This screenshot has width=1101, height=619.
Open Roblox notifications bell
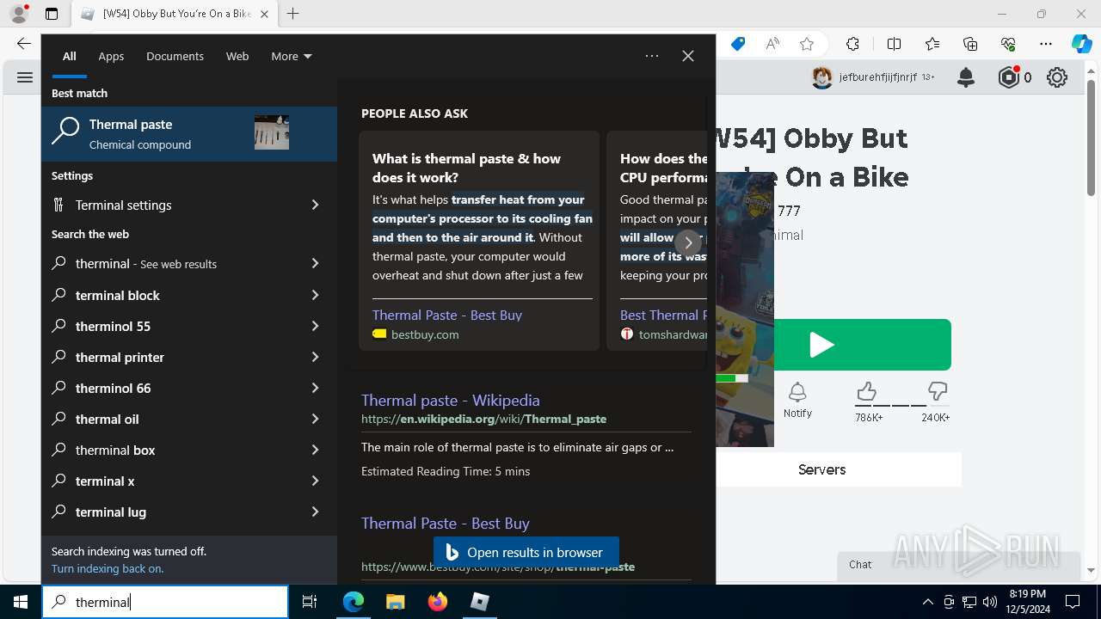pos(966,77)
